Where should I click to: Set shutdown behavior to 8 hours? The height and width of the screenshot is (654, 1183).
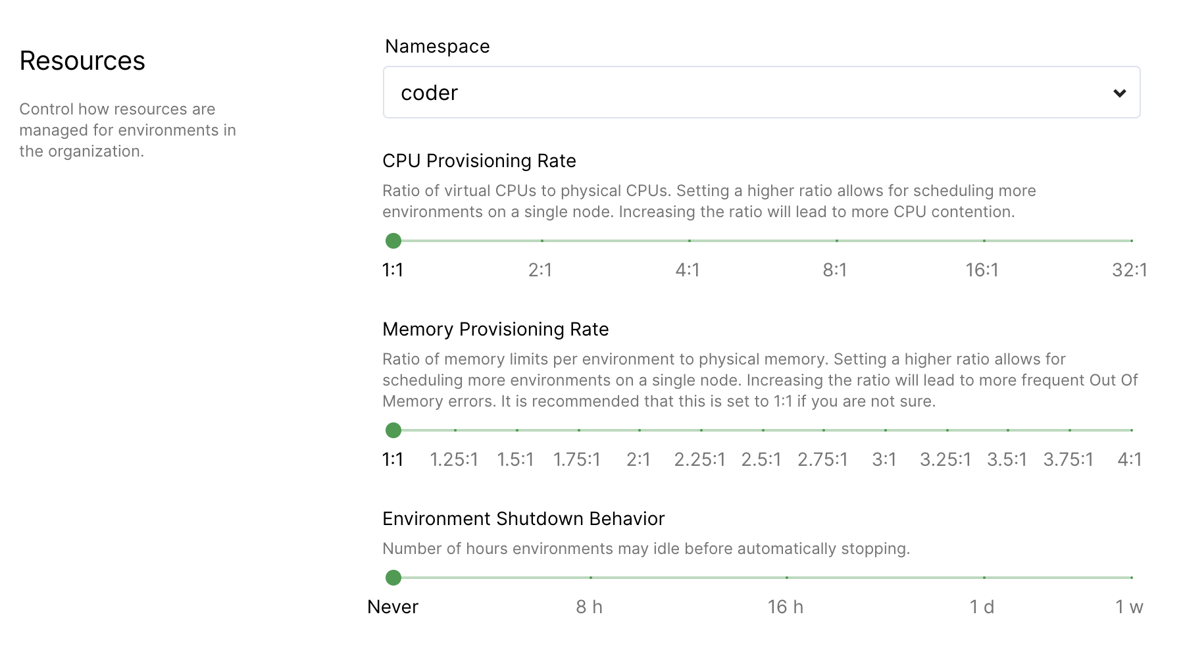click(590, 578)
